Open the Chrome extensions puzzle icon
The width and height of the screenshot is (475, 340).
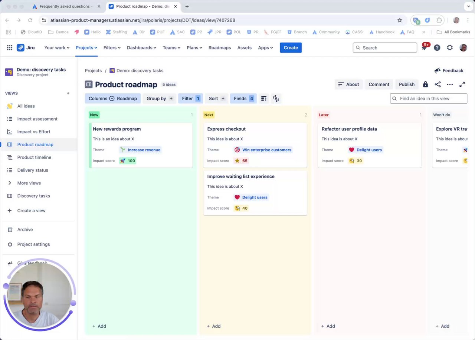(439, 20)
